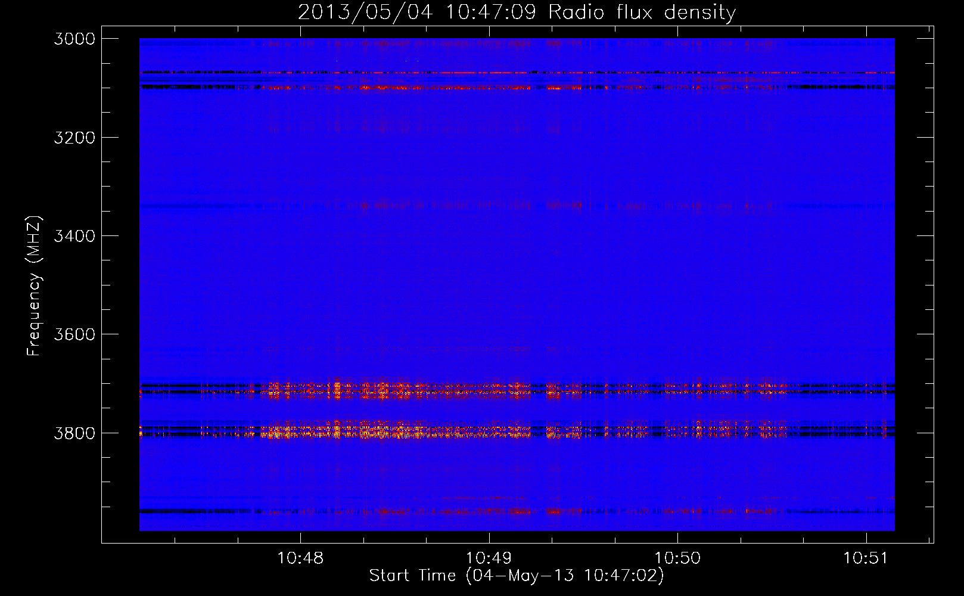This screenshot has height=596, width=964.
Task: Click the 10:49 time axis label
Action: [x=489, y=558]
